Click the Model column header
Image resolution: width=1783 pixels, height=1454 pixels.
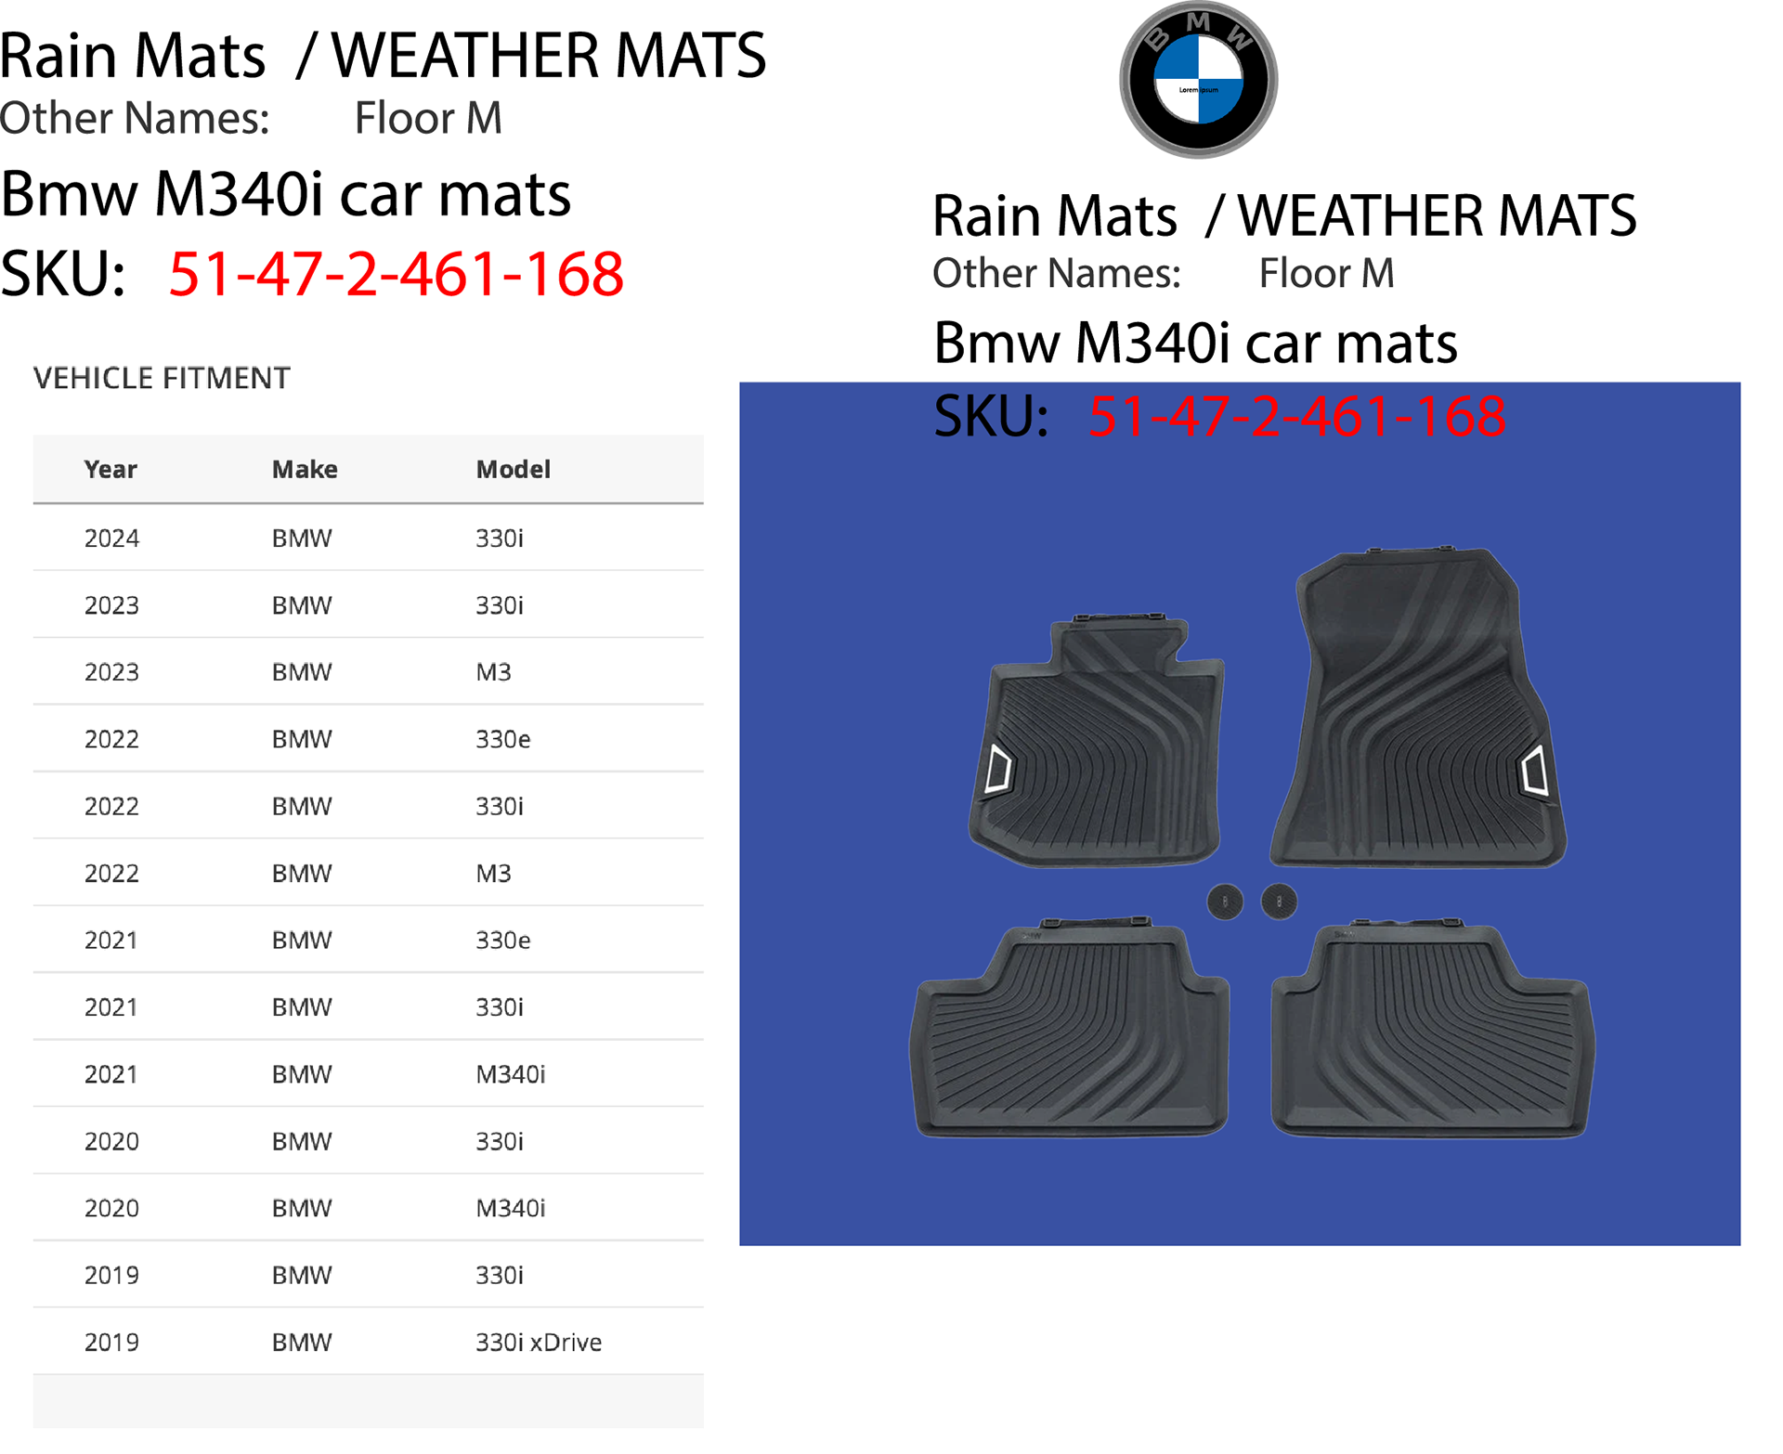coord(513,470)
